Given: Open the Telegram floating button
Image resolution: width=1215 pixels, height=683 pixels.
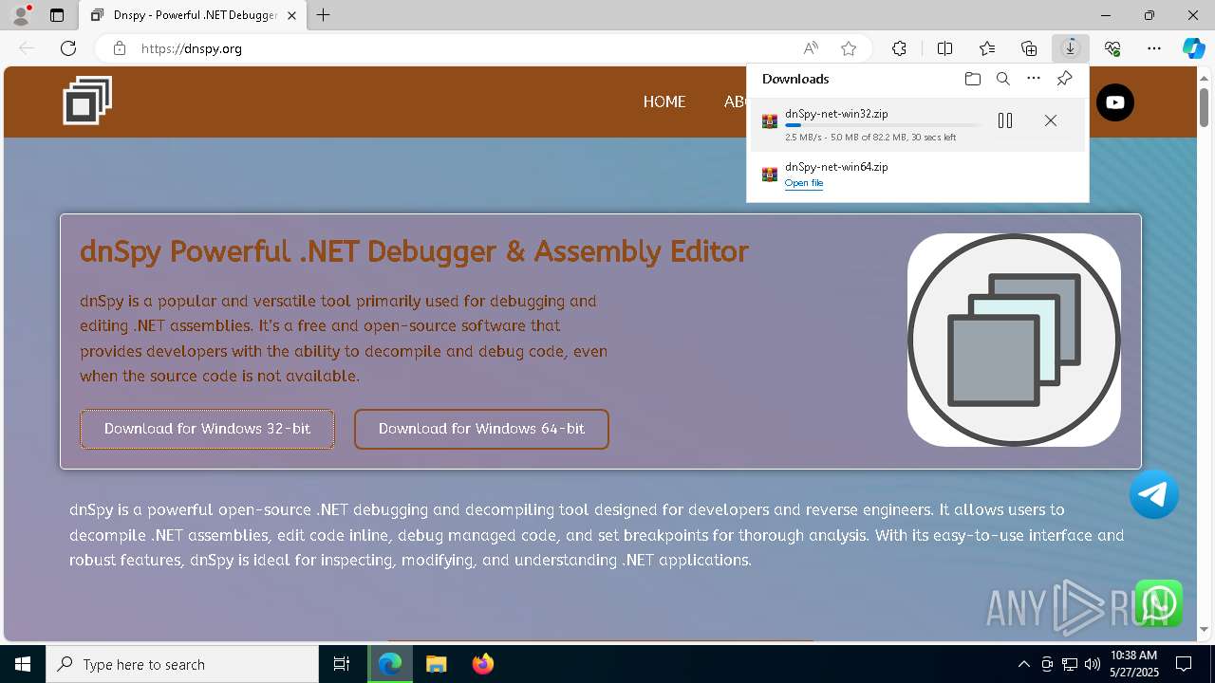Looking at the screenshot, I should [x=1154, y=494].
